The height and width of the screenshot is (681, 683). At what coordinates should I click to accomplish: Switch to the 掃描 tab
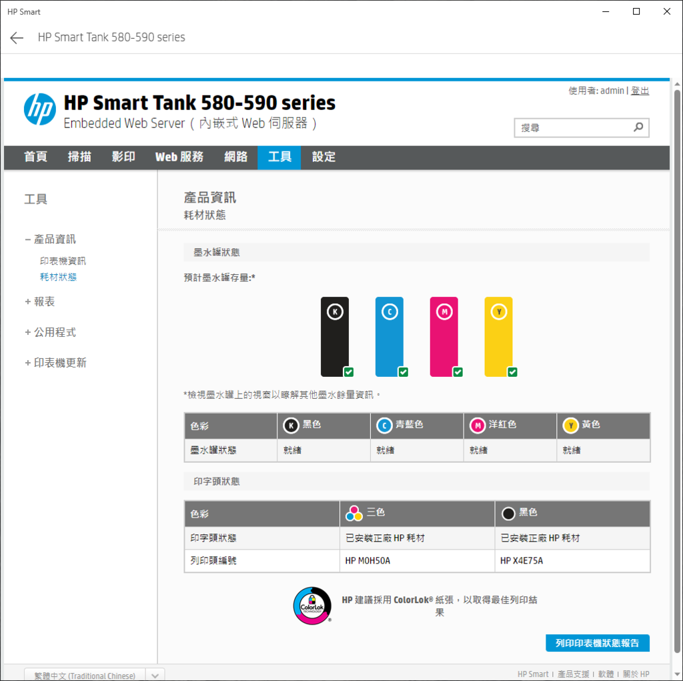coord(79,157)
